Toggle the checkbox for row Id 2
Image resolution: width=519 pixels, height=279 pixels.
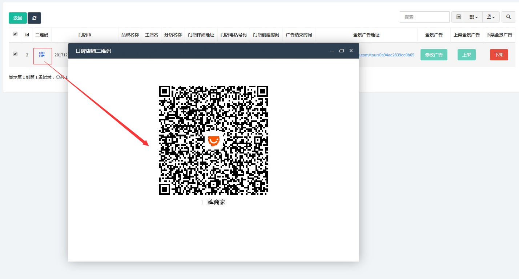tap(15, 54)
